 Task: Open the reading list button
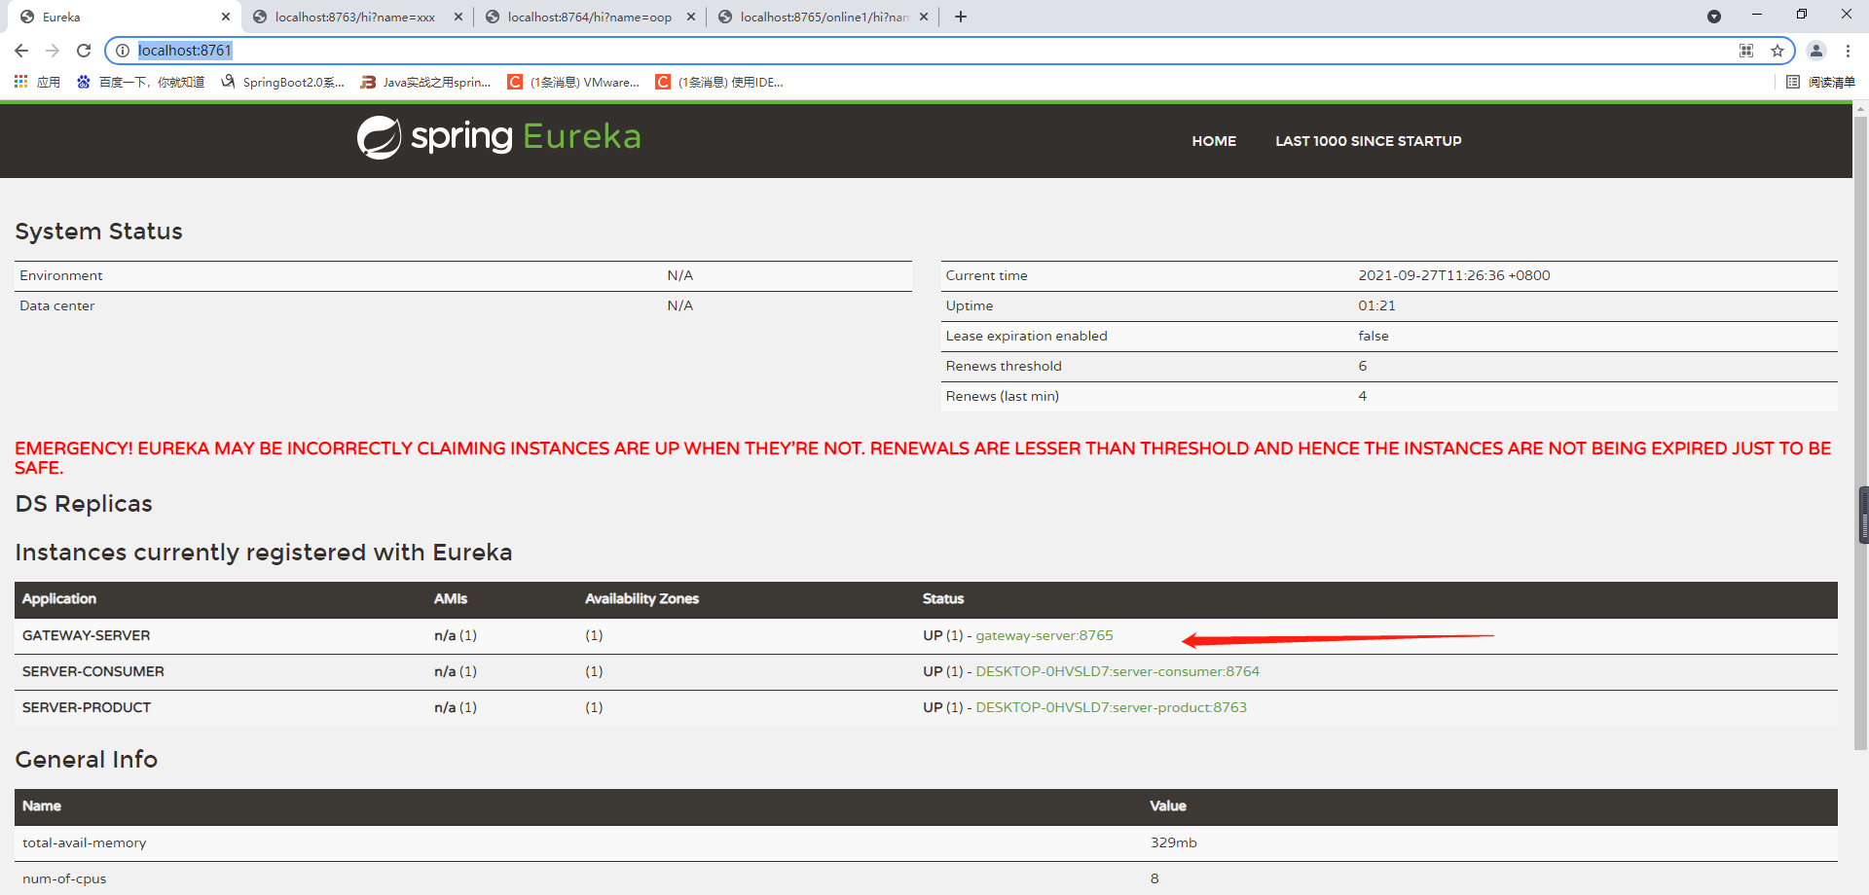coord(1820,82)
